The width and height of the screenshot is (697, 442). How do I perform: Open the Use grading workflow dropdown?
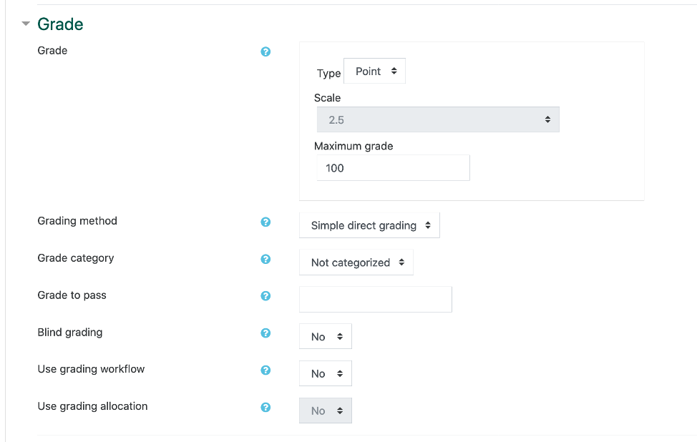(x=325, y=373)
